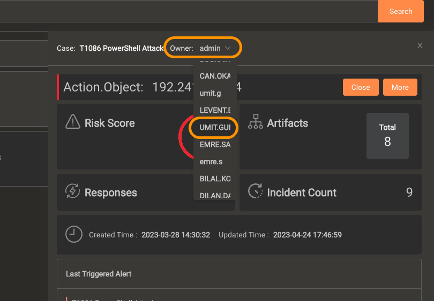Click the Incident Count clock icon
The width and height of the screenshot is (434, 301).
click(x=256, y=191)
